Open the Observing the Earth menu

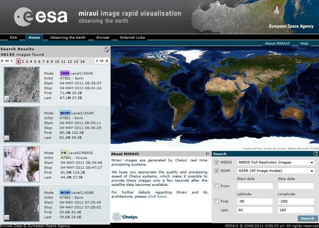68,37
